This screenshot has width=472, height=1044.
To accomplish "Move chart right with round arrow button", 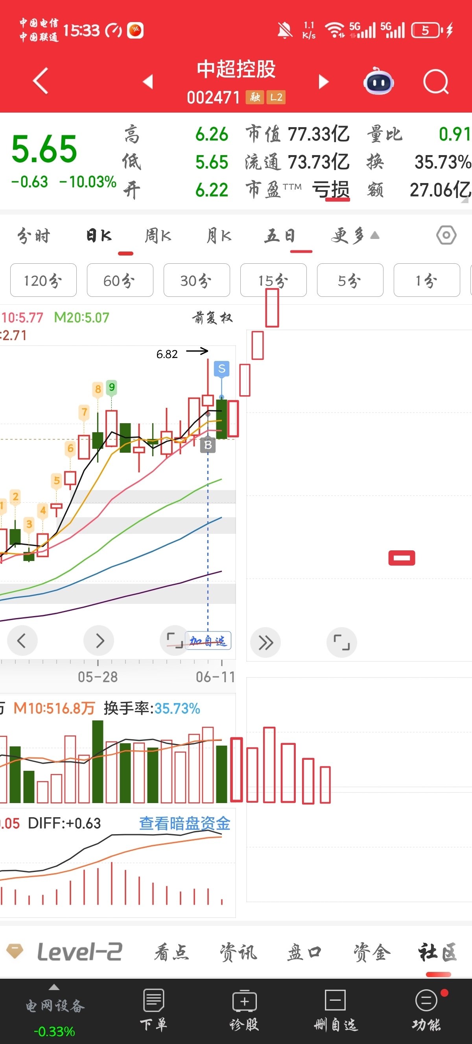I will 99,641.
